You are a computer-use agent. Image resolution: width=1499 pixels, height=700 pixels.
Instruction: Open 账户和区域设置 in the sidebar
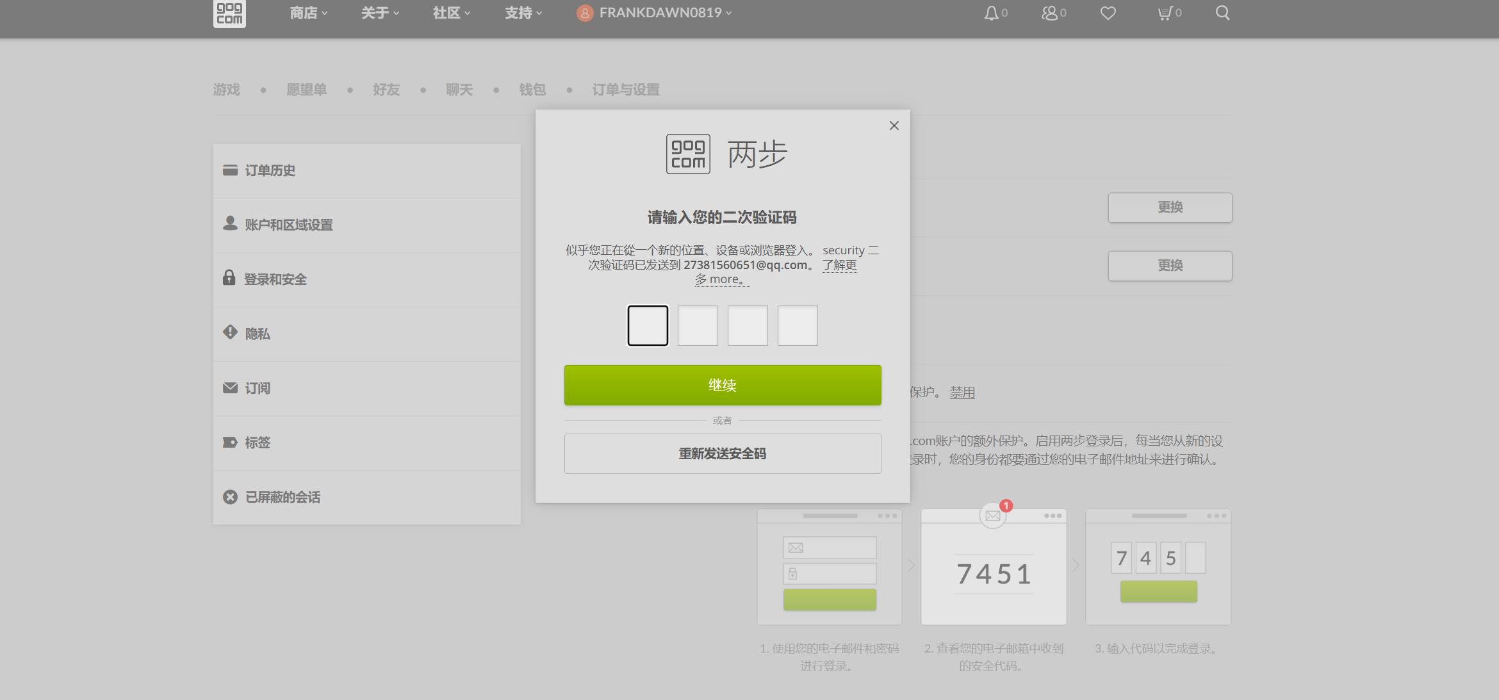(x=367, y=225)
